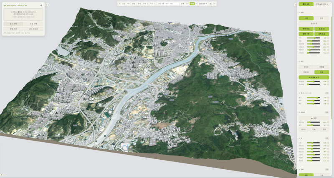Toggle 밀도 display in top toolbar
The image size is (334, 178).
coord(211,4)
